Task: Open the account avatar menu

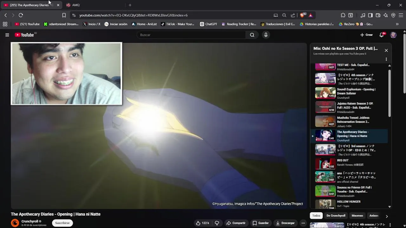Action: click(393, 35)
